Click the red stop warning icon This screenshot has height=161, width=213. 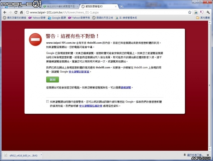pyautogui.click(x=35, y=39)
